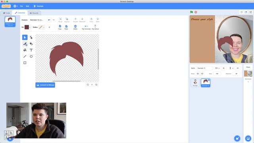The height and width of the screenshot is (143, 254).
Task: Click the canvas vertical scrollbar
Action: pos(98,59)
